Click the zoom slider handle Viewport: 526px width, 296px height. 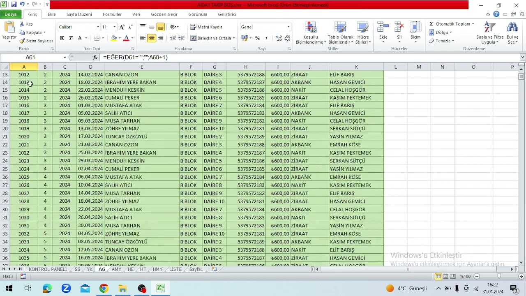(x=499, y=276)
